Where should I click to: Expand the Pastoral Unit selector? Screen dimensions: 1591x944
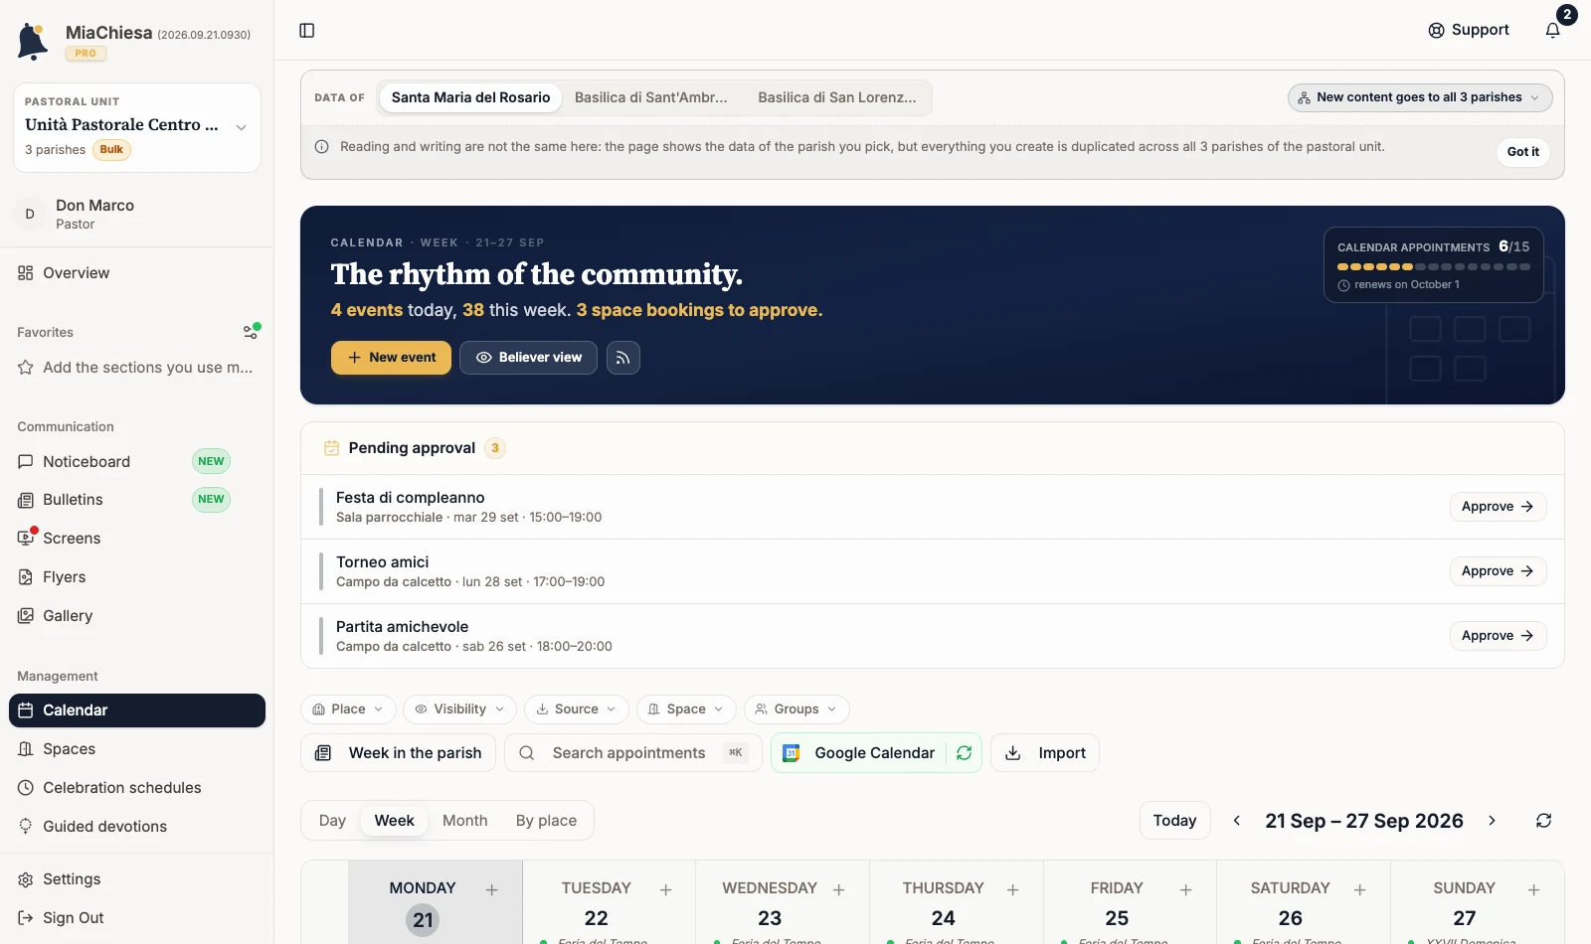[x=137, y=127]
